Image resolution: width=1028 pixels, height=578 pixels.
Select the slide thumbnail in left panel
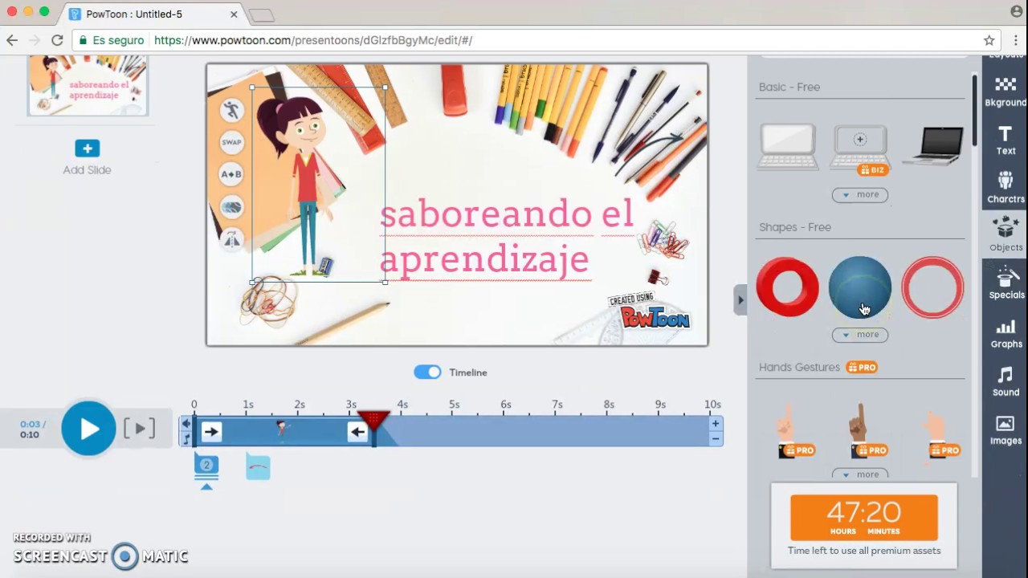click(88, 86)
